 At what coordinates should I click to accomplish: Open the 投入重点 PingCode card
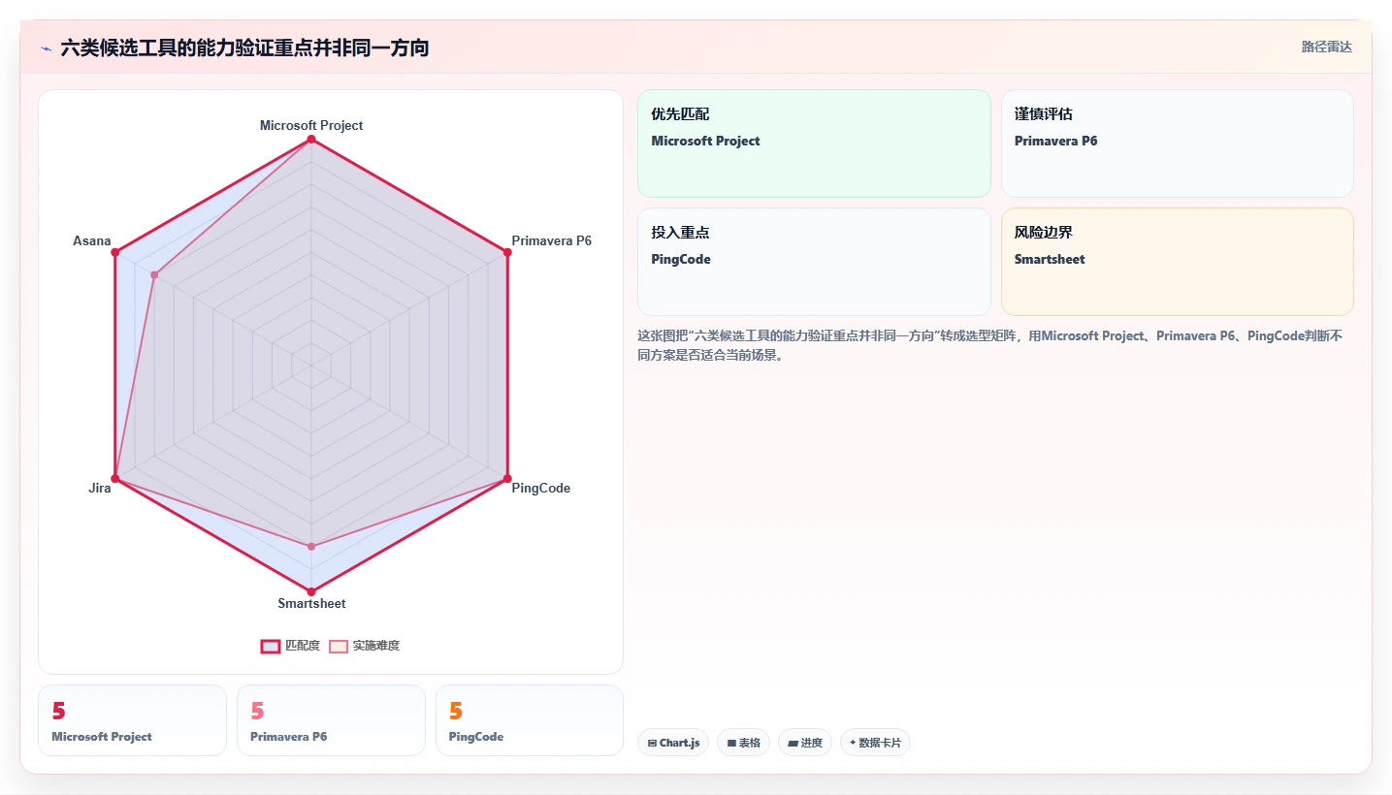[814, 262]
